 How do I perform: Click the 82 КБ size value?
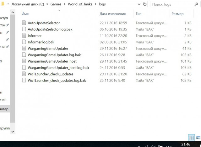click(187, 74)
